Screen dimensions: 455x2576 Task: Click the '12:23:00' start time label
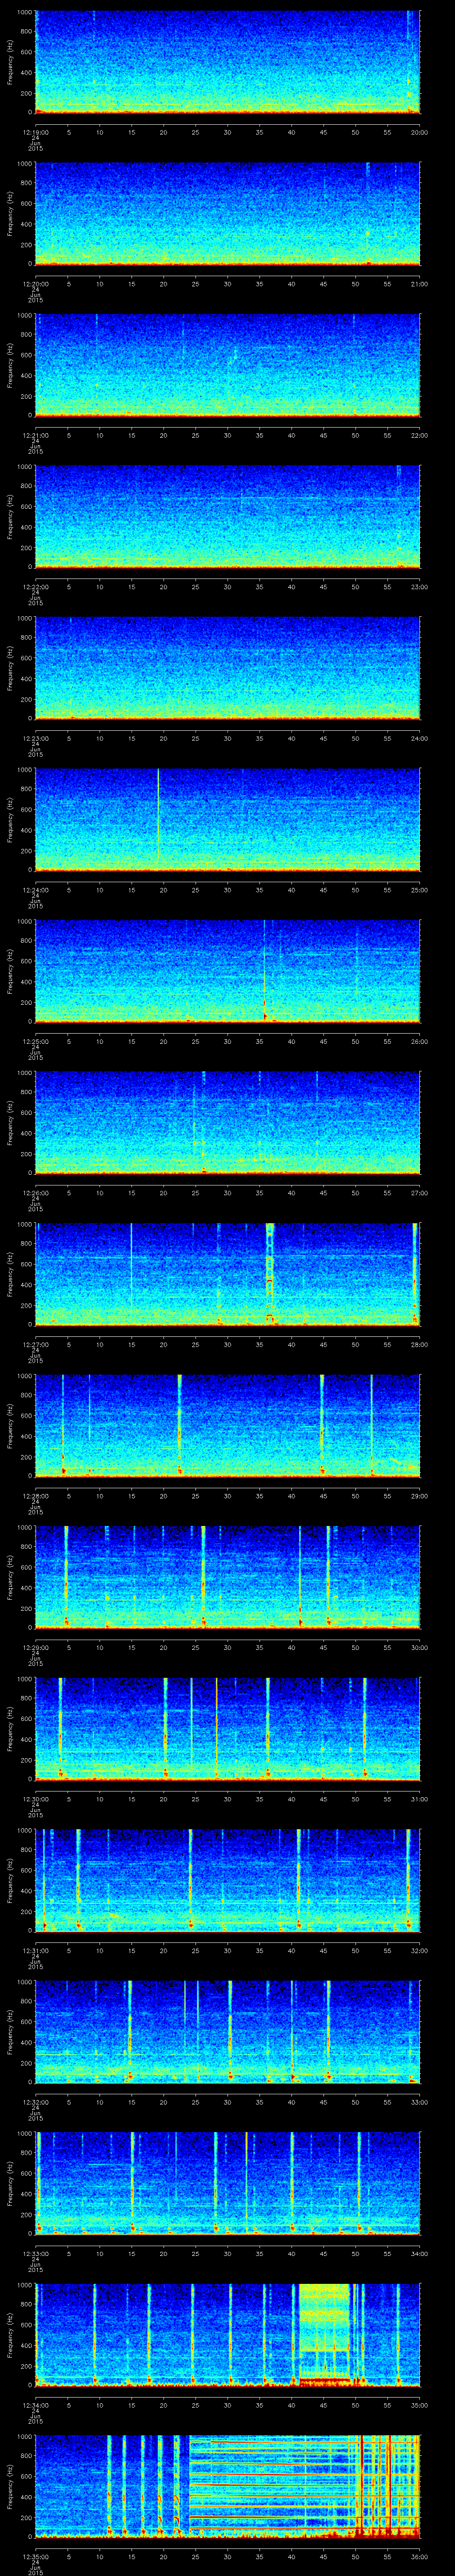coord(35,737)
